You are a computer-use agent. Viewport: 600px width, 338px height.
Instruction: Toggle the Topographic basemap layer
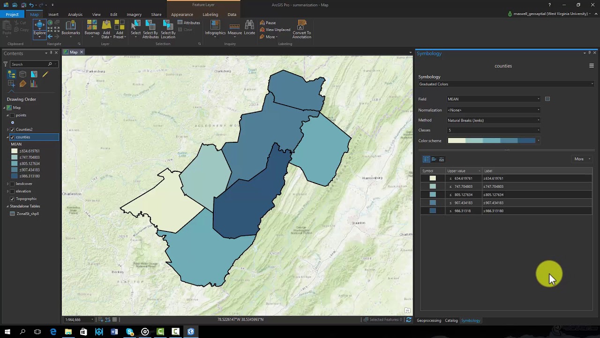(12, 199)
